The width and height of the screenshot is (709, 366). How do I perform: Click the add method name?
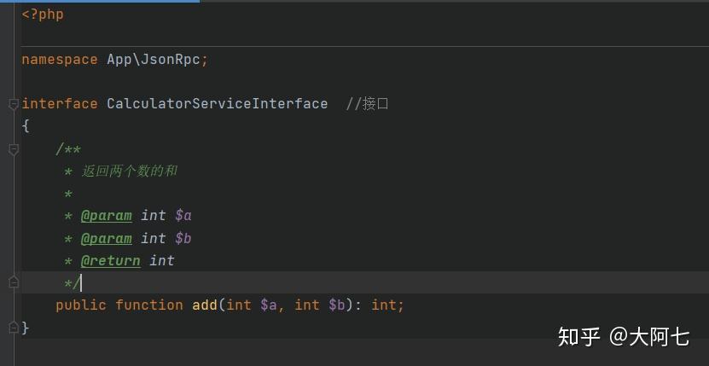pyautogui.click(x=205, y=305)
